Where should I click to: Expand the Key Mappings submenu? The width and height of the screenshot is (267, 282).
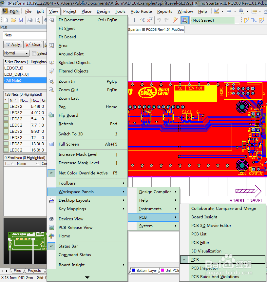coord(87,209)
